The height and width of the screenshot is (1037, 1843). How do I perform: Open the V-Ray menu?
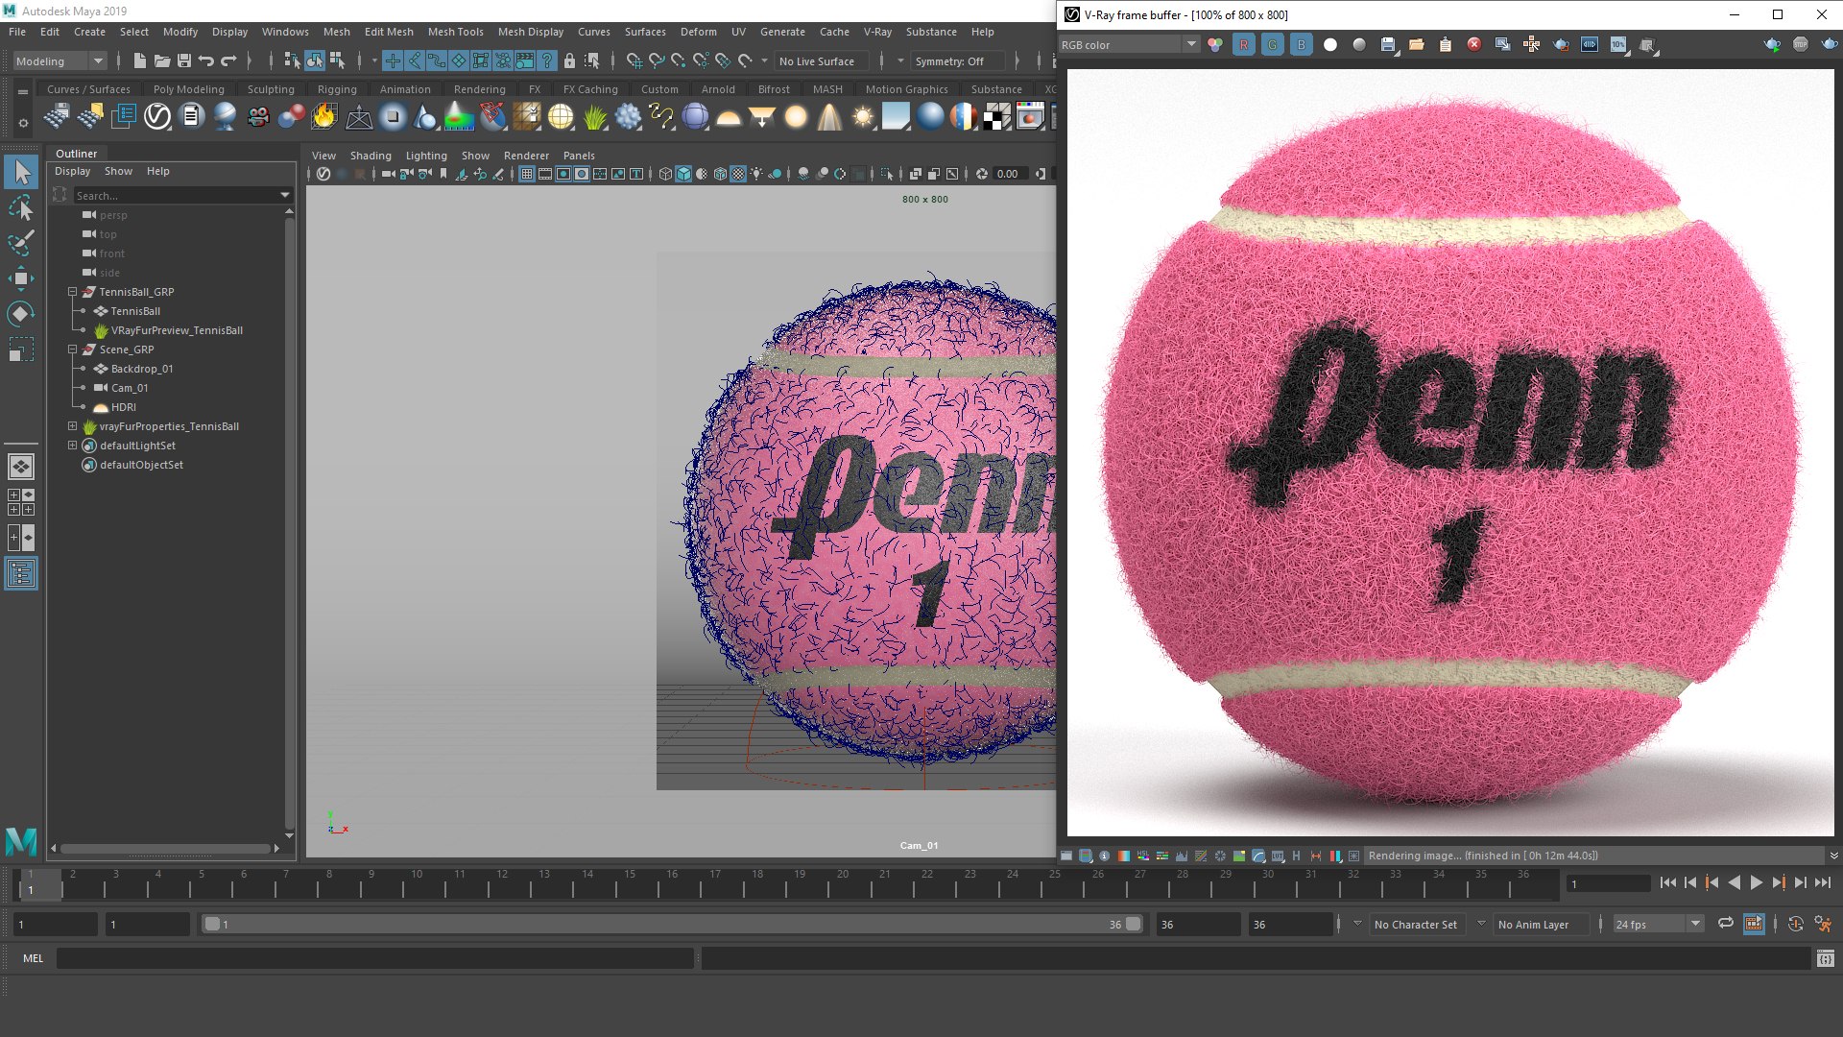pos(877,32)
